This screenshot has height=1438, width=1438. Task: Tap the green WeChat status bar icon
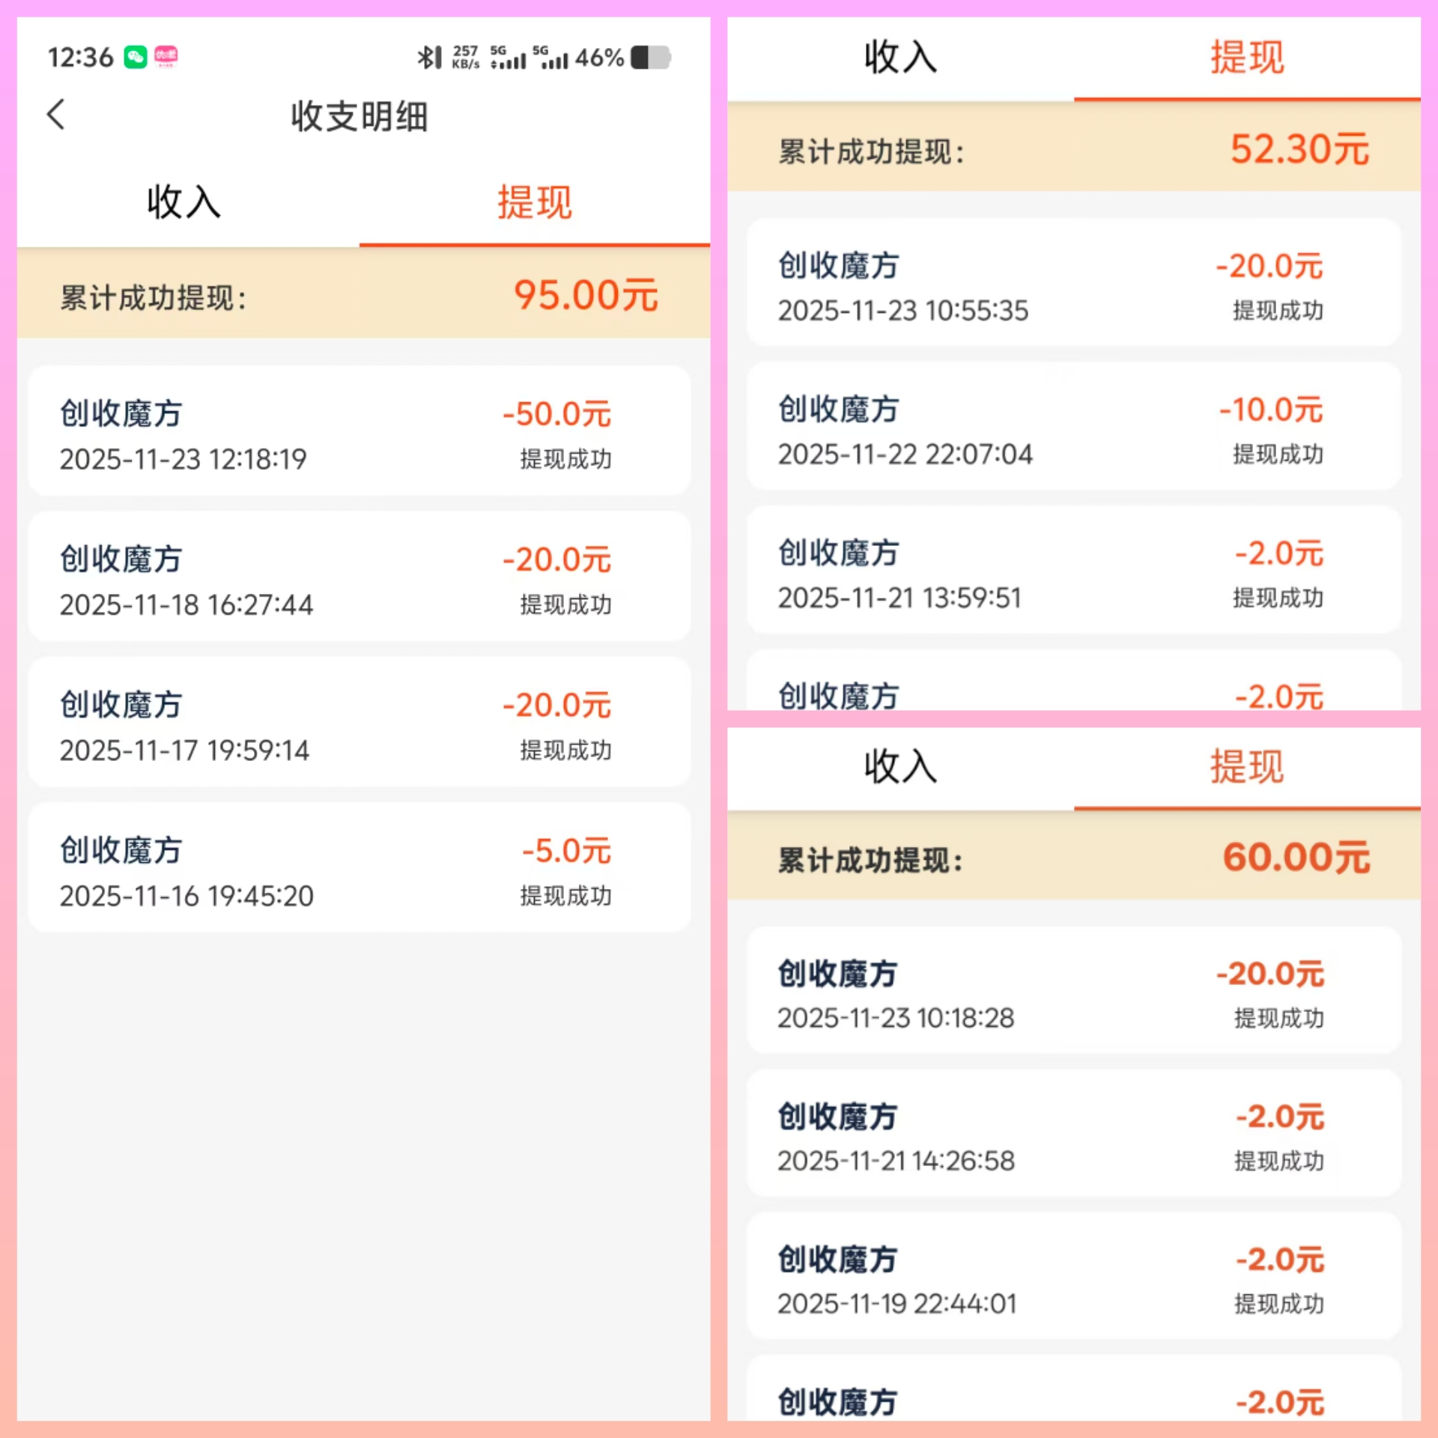click(x=136, y=57)
